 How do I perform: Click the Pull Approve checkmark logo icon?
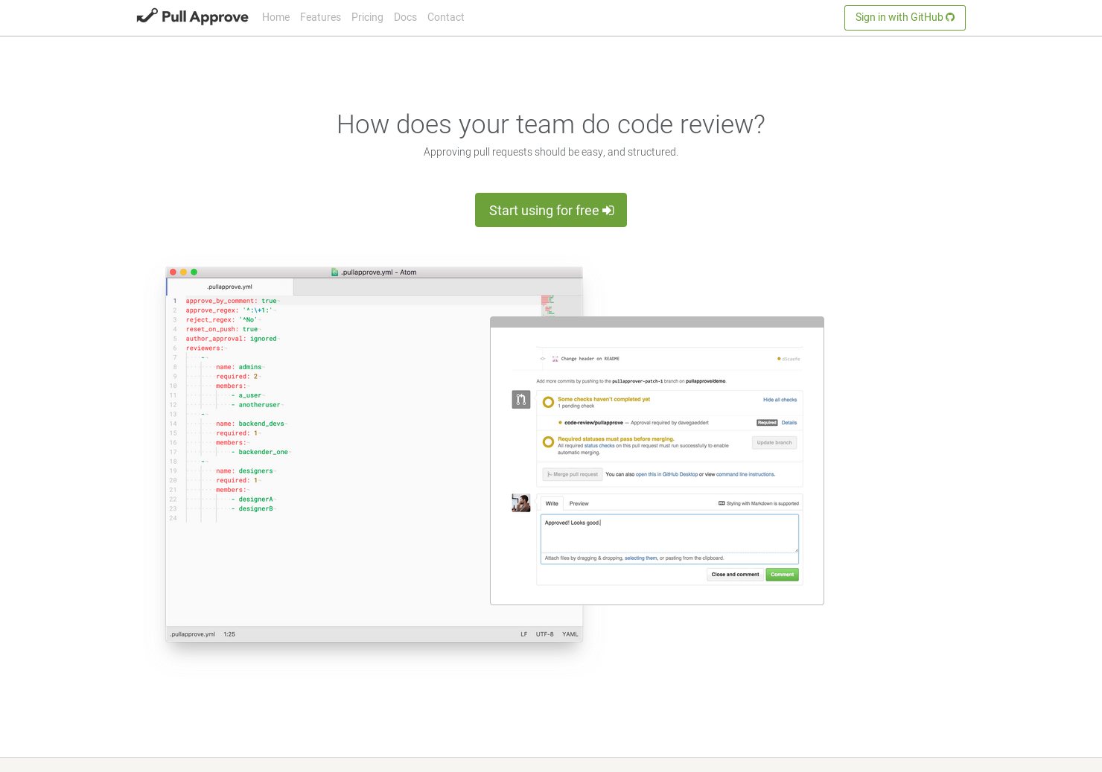(x=147, y=16)
